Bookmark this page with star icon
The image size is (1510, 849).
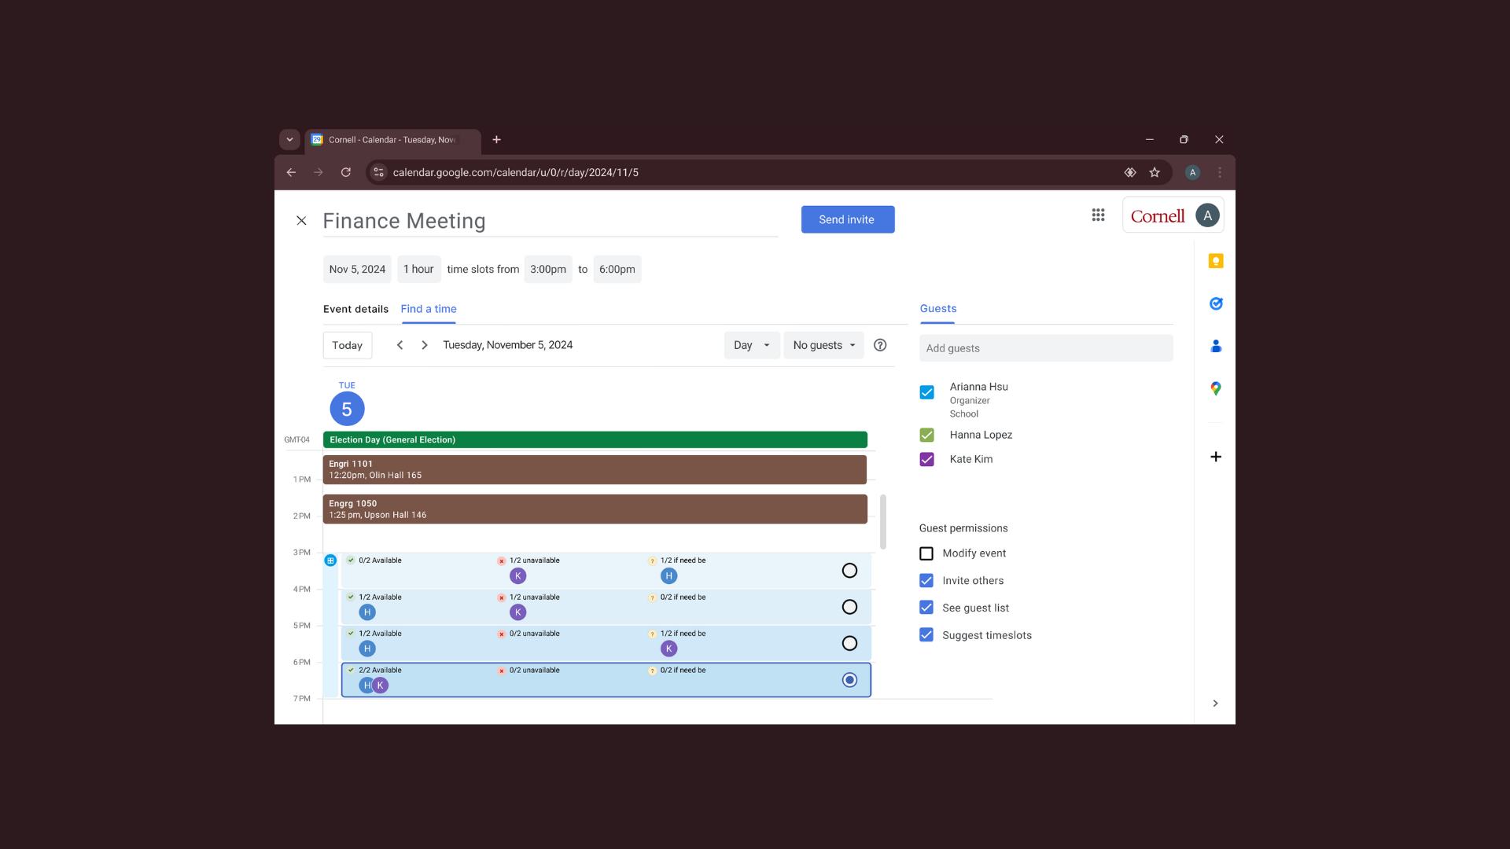[1155, 172]
